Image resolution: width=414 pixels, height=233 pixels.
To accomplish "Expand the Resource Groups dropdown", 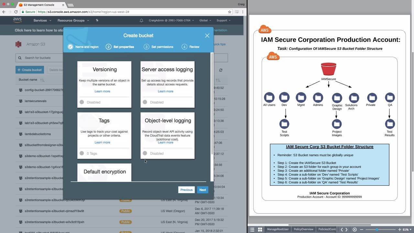I will pos(73,20).
